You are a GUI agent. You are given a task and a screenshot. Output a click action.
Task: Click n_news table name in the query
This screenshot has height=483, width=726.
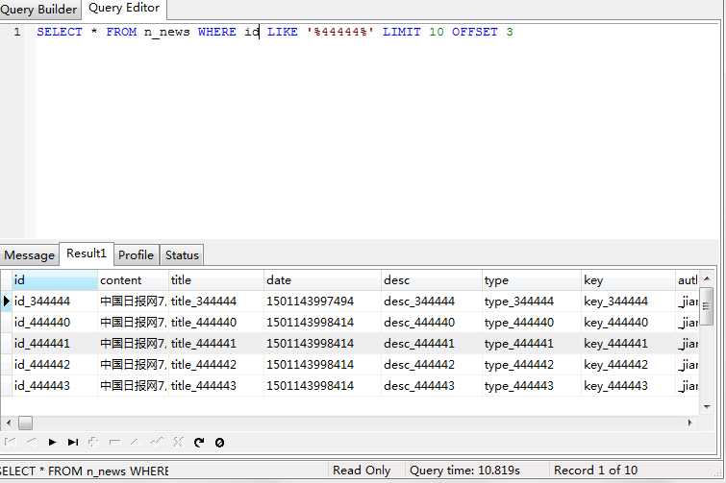tap(166, 32)
